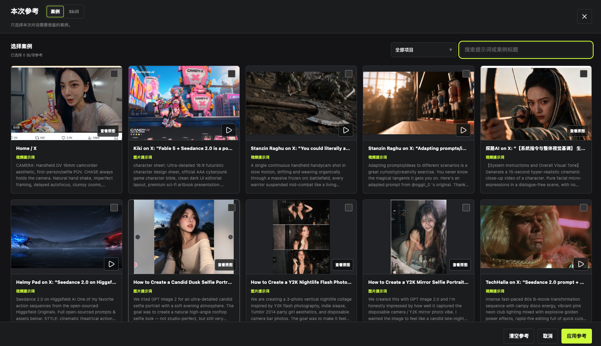Click the 清空参考 clear button

pos(519,336)
